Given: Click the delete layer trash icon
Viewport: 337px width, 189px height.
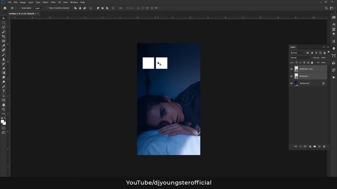Looking at the screenshot, I should point(324,146).
